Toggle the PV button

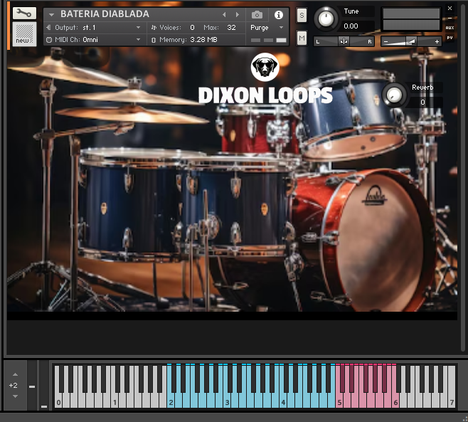click(450, 37)
